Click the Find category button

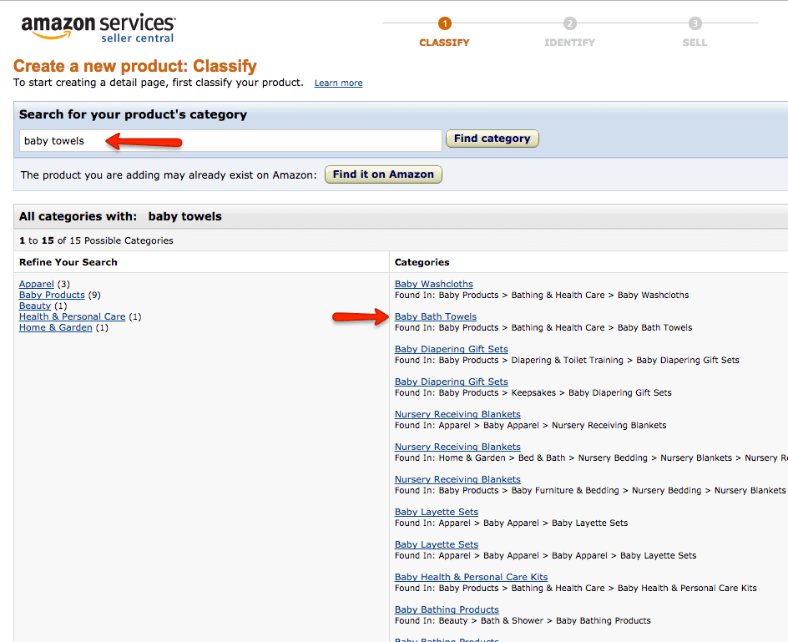click(x=492, y=139)
